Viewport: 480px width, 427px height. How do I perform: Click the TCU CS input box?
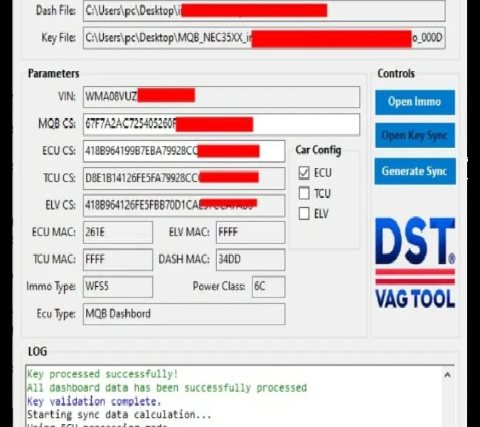[183, 178]
